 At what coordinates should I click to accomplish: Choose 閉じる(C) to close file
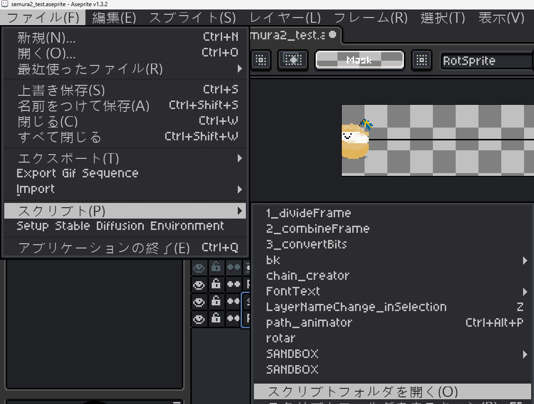pyautogui.click(x=125, y=121)
